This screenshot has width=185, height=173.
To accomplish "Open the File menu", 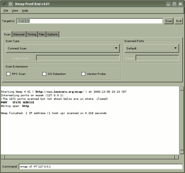I will (x=6, y=11).
